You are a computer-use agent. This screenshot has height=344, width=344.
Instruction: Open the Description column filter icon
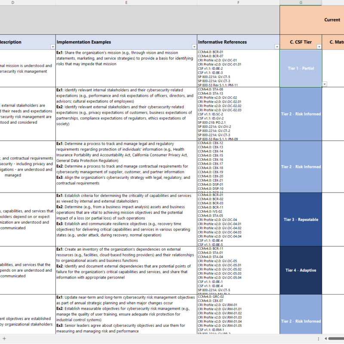pos(52,47)
